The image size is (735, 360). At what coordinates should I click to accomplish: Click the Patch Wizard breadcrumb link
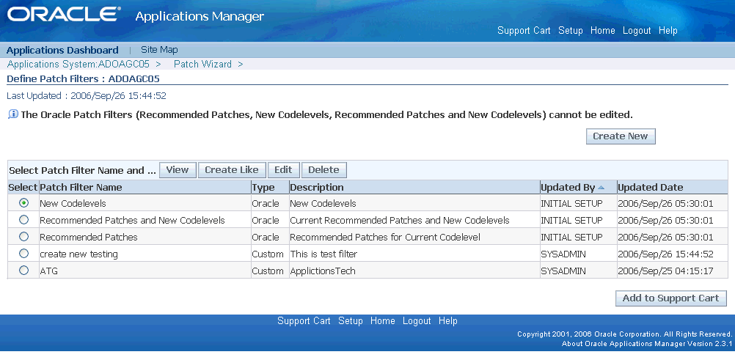tap(202, 65)
